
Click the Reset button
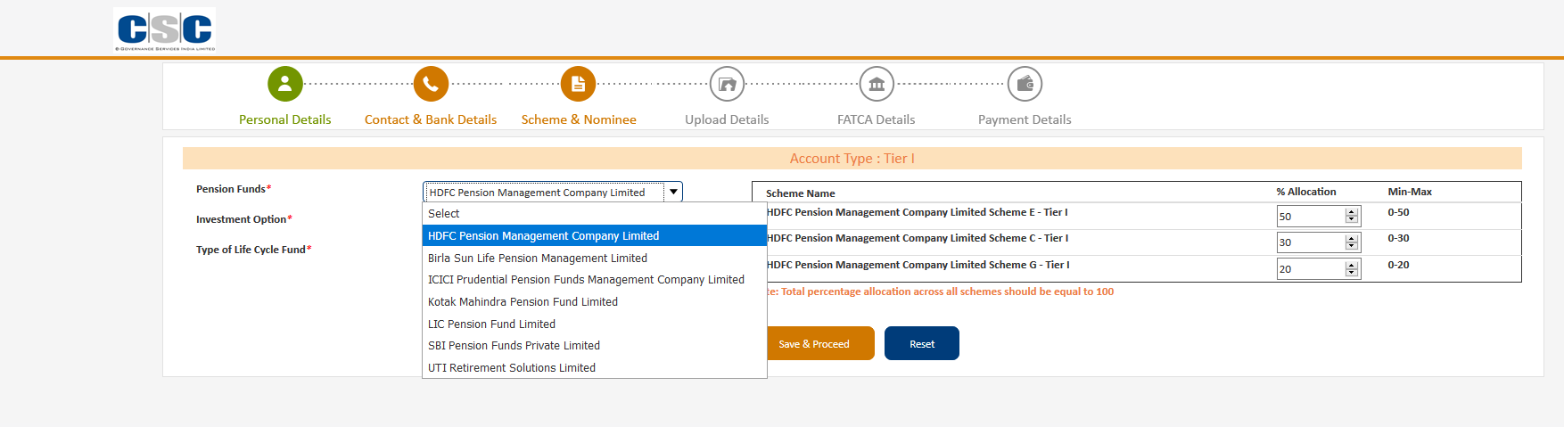coord(922,343)
